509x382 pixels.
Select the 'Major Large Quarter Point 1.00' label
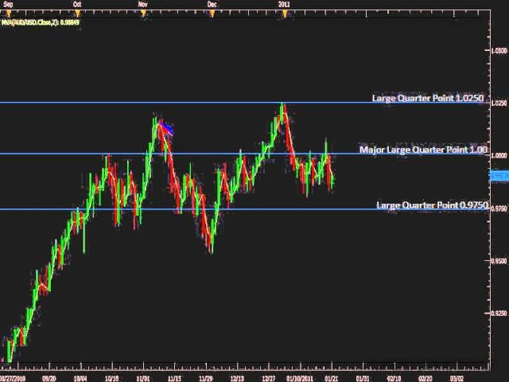point(423,150)
